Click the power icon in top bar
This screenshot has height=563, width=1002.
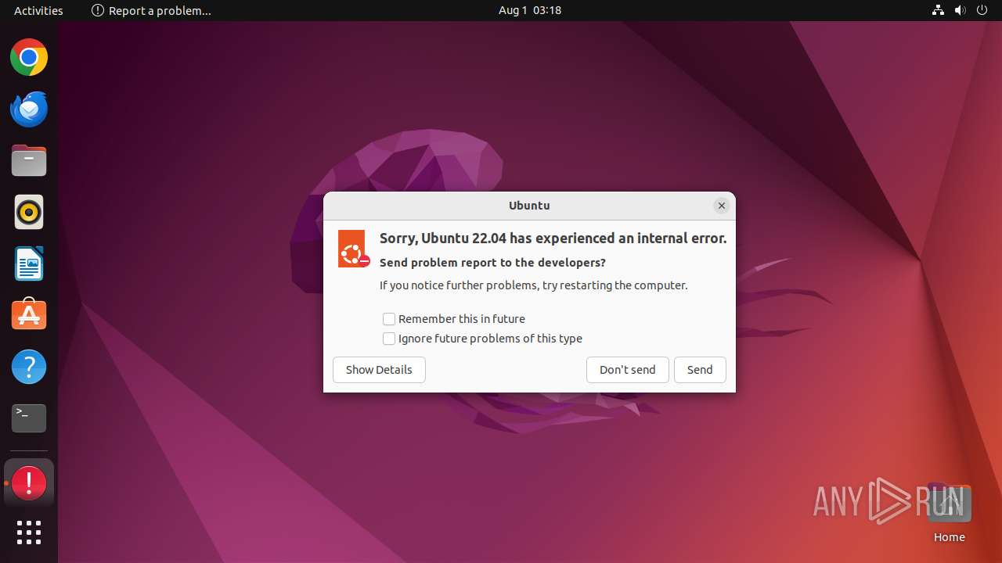[x=982, y=10]
